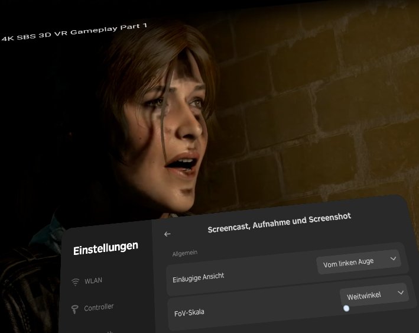Click the 'Einäugige Ansicht' label
419x333 pixels.
coord(199,277)
